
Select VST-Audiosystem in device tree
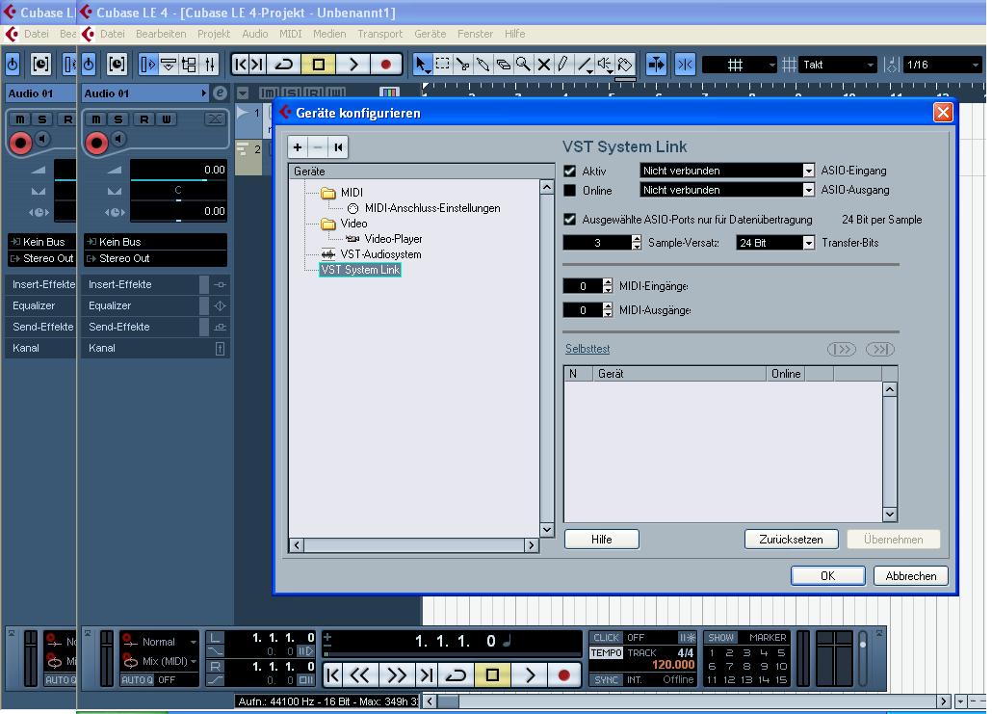(x=380, y=254)
